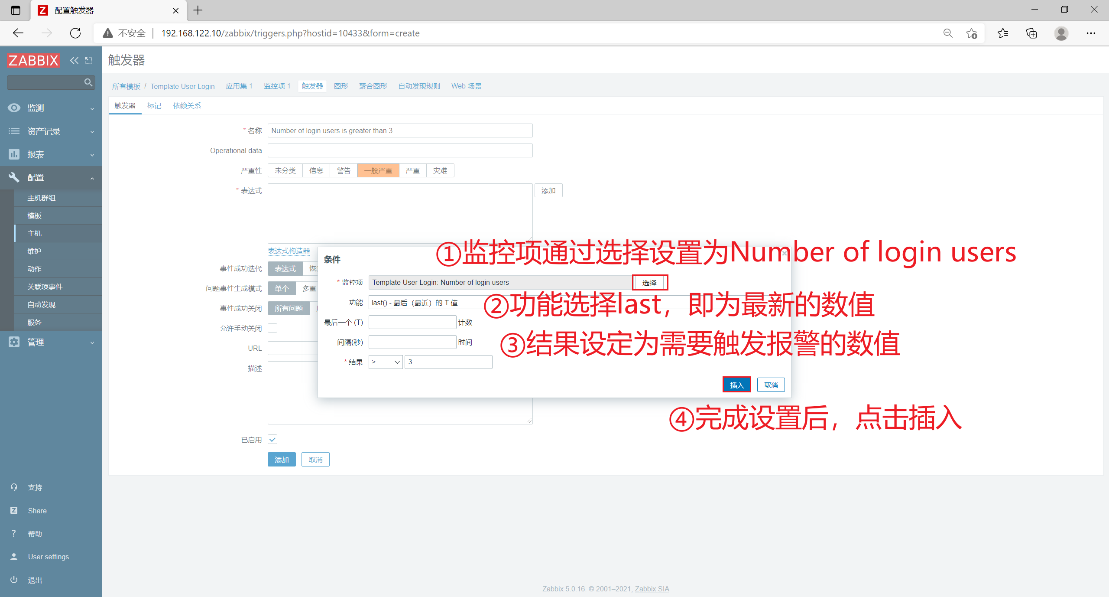Click the ZABBIX logo
The width and height of the screenshot is (1109, 597).
click(33, 60)
